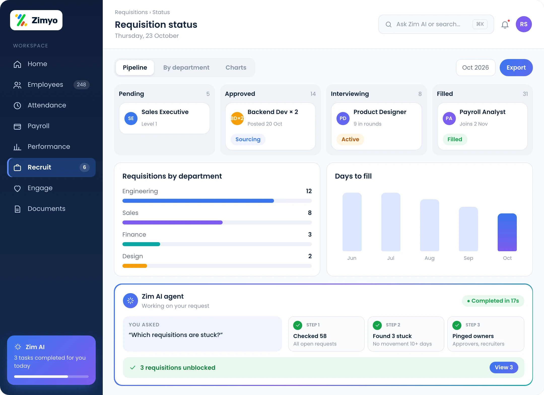Viewport: 544px width, 395px height.
Task: Open the Oct 2026 month selector
Action: (x=475, y=68)
